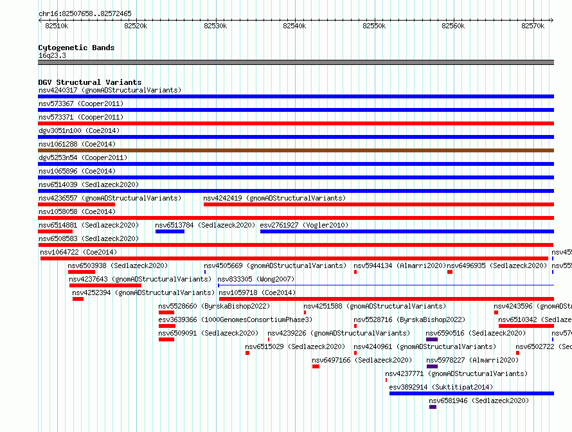Click the red marker under nsv6515029
Image resolution: width=572 pixels, height=432 pixels.
point(247,353)
